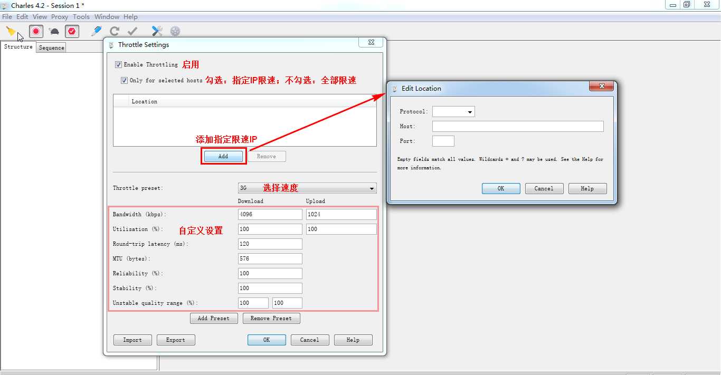
Task: Click OK in Edit Location dialog
Action: tap(501, 189)
